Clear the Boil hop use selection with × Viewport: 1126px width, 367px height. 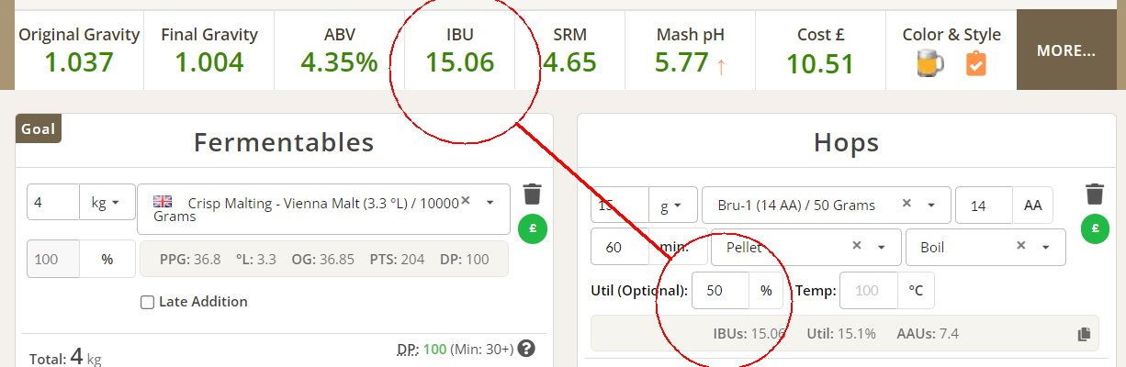coord(1020,246)
